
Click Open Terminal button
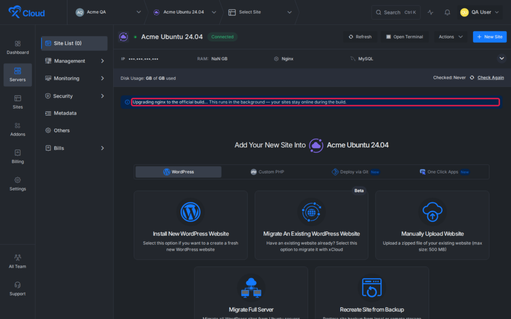[404, 37]
